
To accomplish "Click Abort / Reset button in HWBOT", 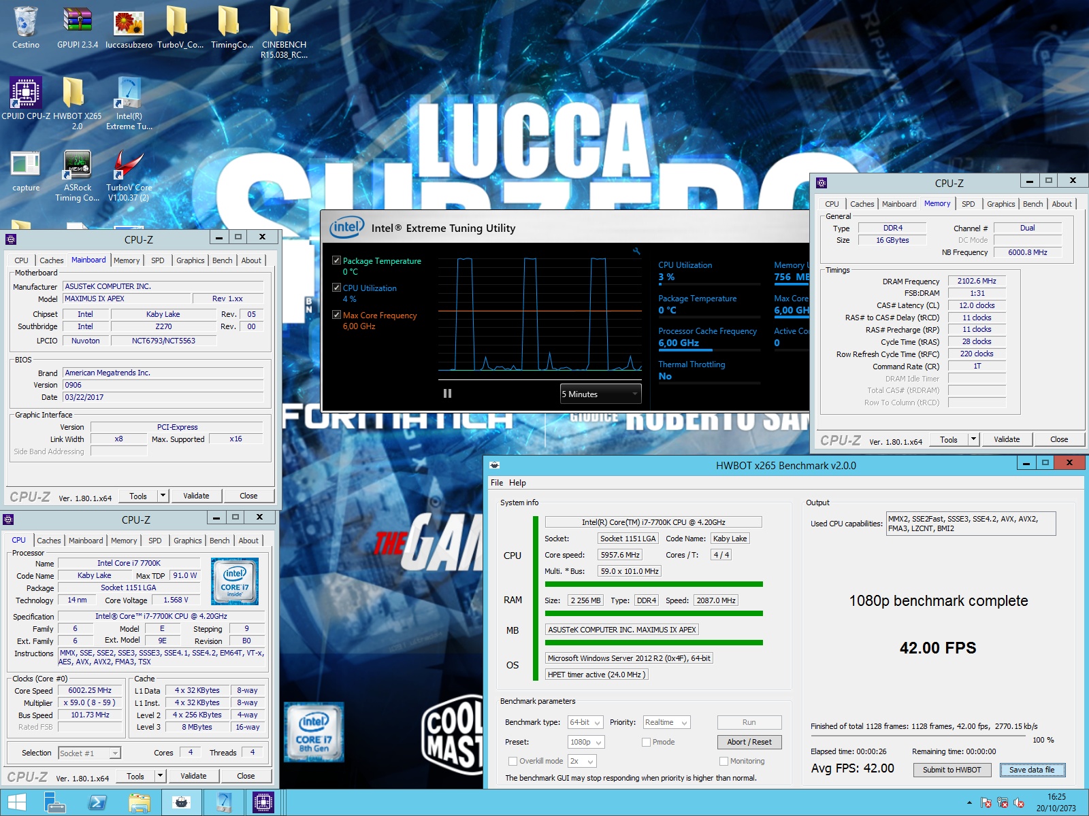I will (x=749, y=742).
